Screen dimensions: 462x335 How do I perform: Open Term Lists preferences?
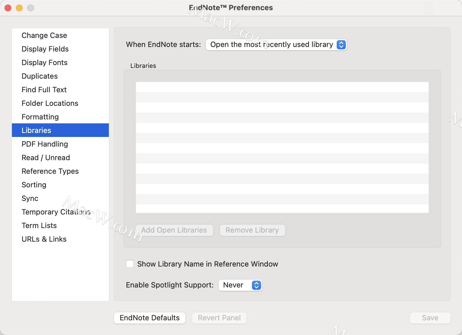60,226
